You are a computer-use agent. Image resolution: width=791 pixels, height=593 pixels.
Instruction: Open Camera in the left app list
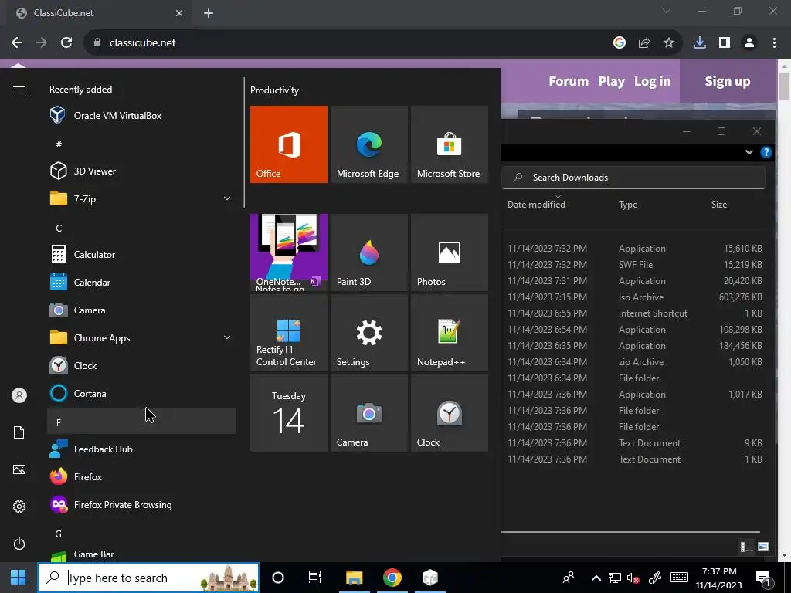(141, 310)
